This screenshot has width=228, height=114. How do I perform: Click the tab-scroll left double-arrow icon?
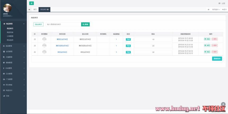click(x=29, y=9)
